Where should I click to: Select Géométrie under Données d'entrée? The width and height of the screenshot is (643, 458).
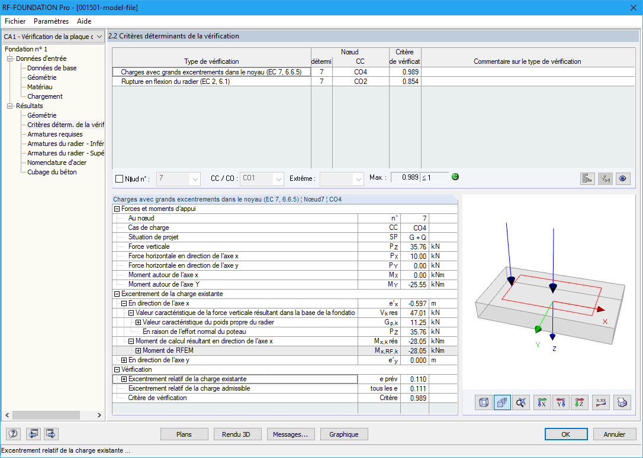pyautogui.click(x=42, y=77)
